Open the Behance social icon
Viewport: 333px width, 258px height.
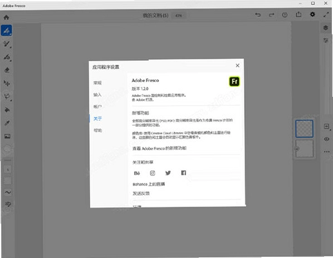[x=137, y=173]
